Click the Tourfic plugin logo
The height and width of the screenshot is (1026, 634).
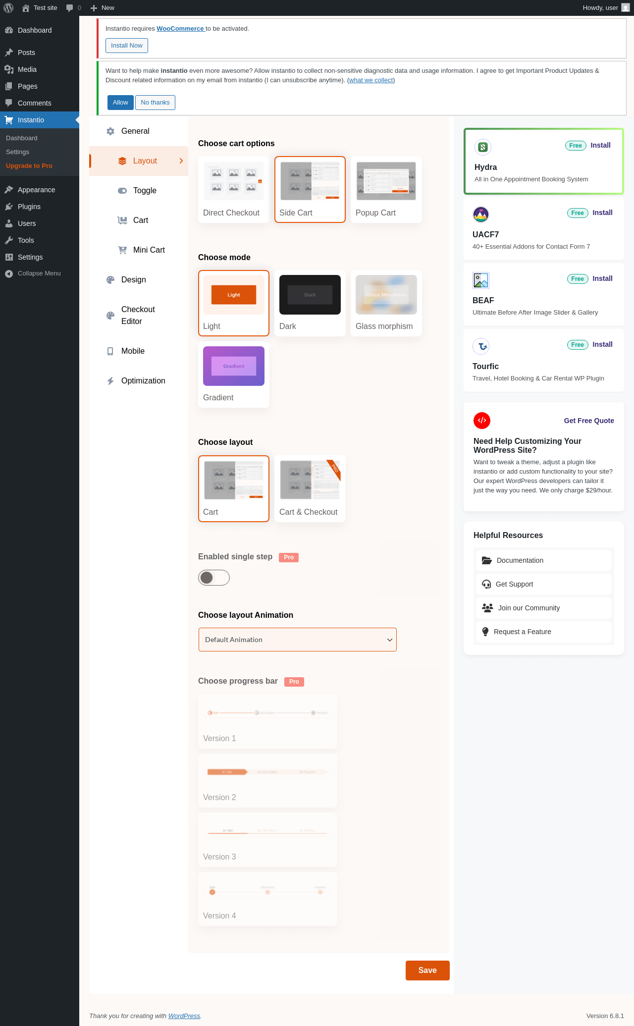(x=481, y=346)
